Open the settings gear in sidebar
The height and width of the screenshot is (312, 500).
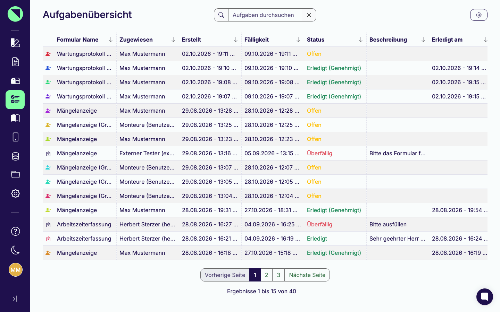pos(15,193)
